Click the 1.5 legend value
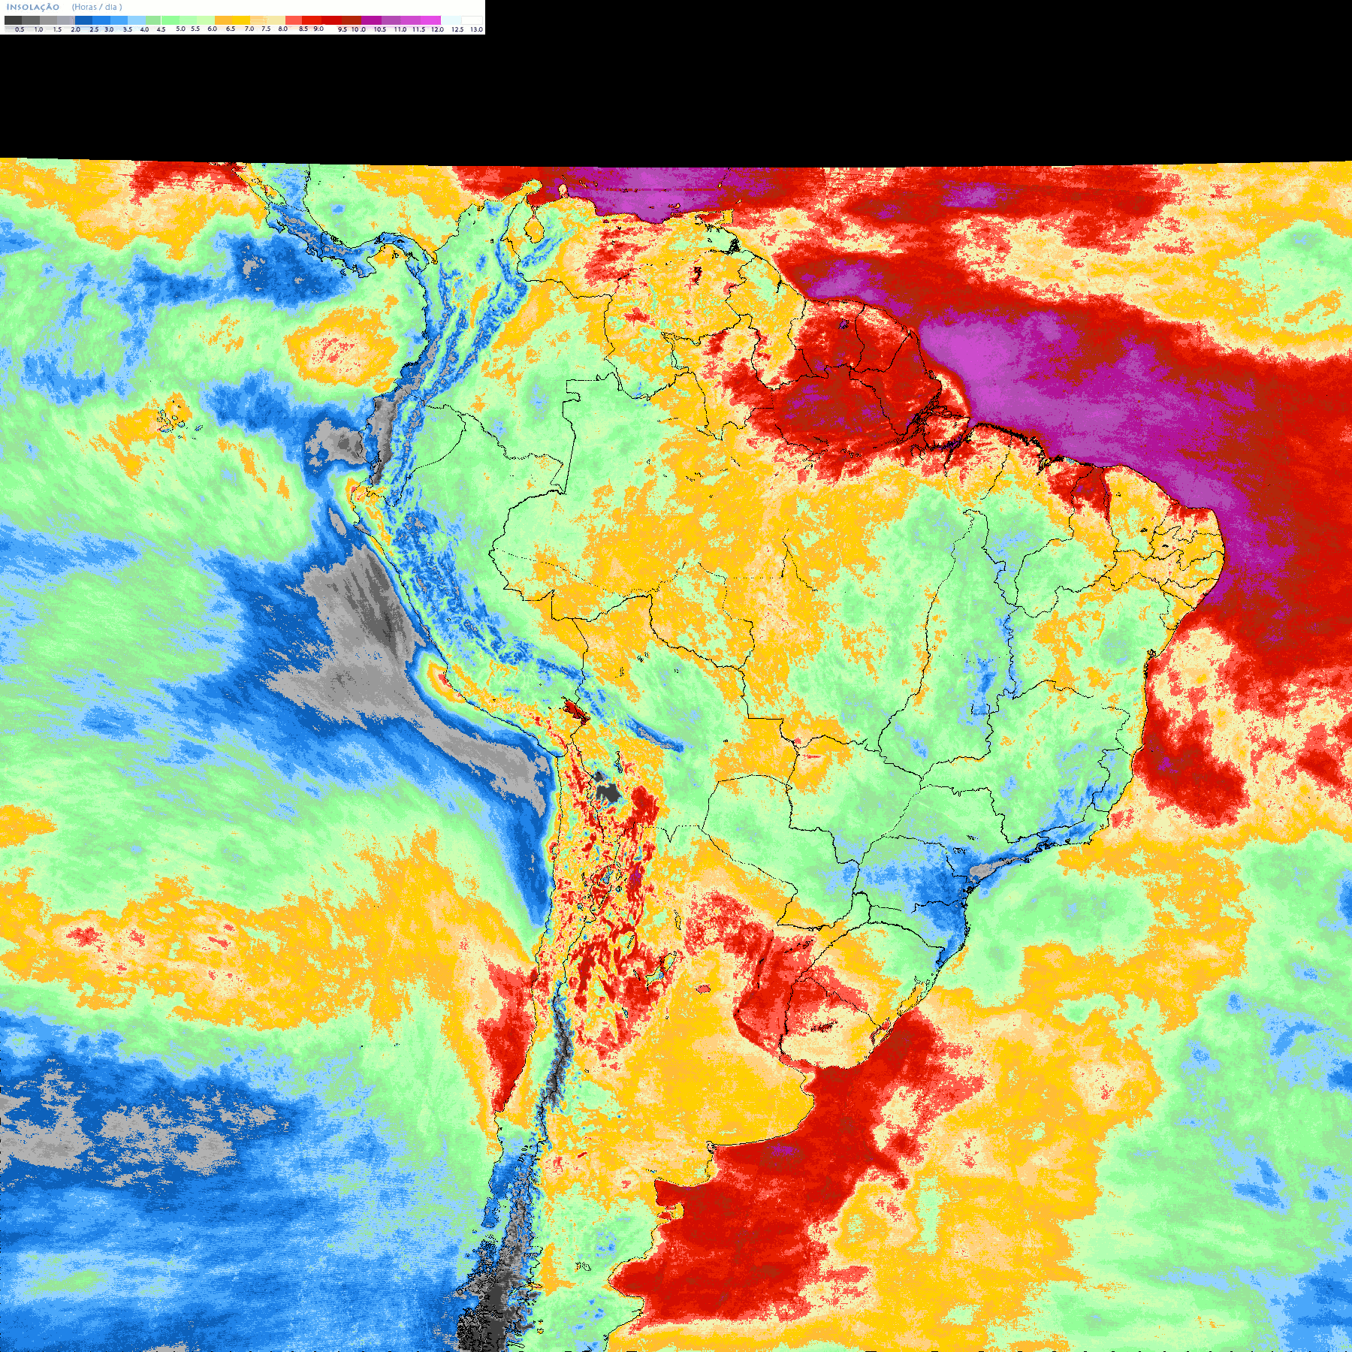Screen dimensions: 1352x1352 [57, 29]
